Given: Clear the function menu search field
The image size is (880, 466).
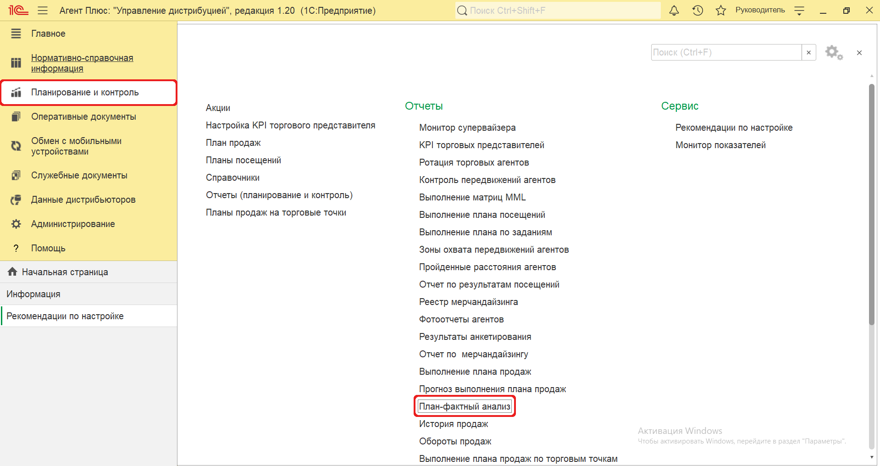Looking at the screenshot, I should point(808,53).
